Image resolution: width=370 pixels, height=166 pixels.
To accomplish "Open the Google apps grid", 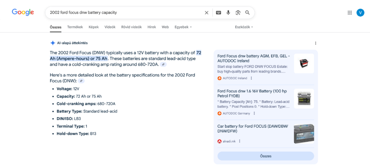I will [350, 13].
